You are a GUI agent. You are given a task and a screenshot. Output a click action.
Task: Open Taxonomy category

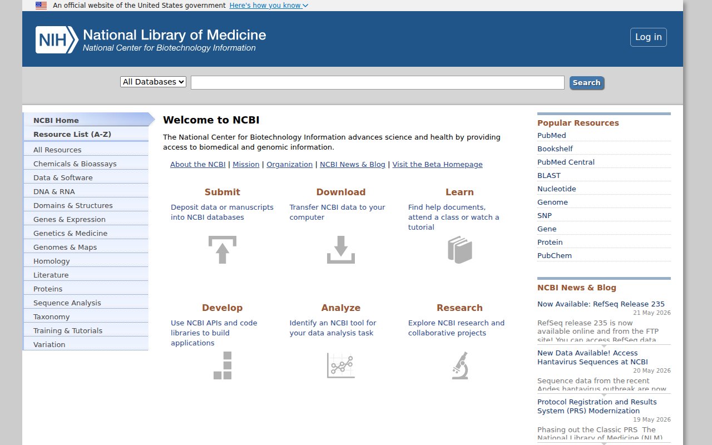click(x=86, y=317)
